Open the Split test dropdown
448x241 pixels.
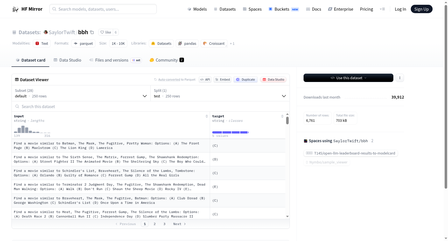click(220, 93)
